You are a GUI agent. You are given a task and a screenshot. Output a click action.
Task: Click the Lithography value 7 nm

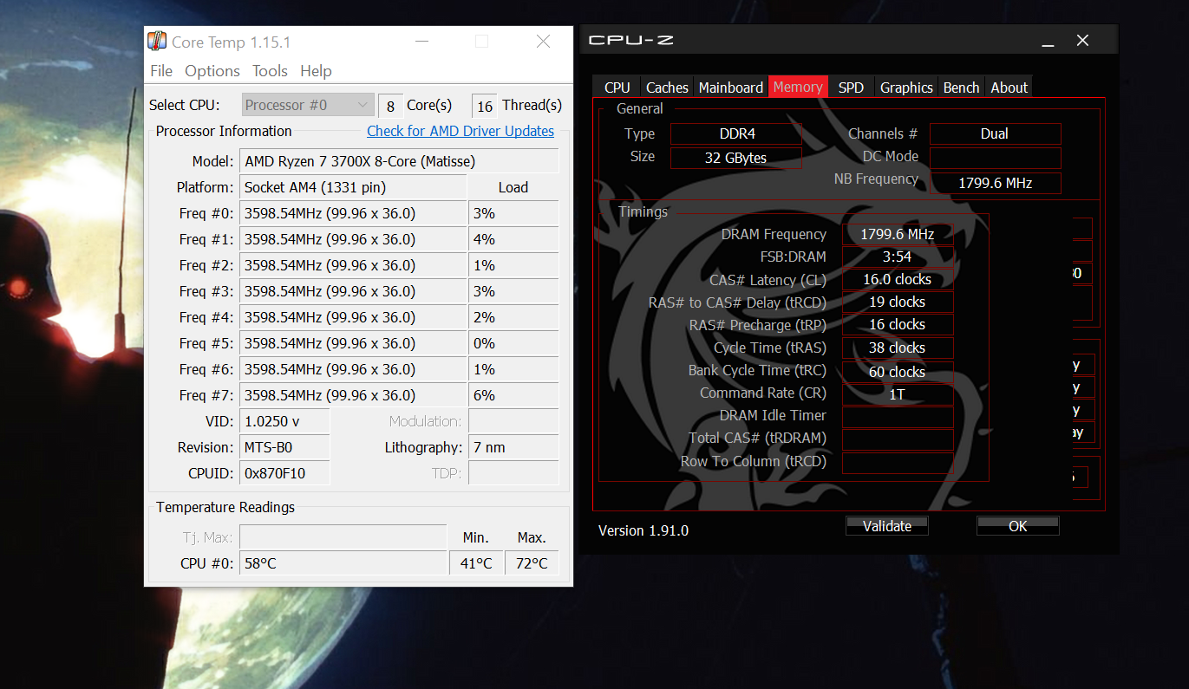pos(513,447)
